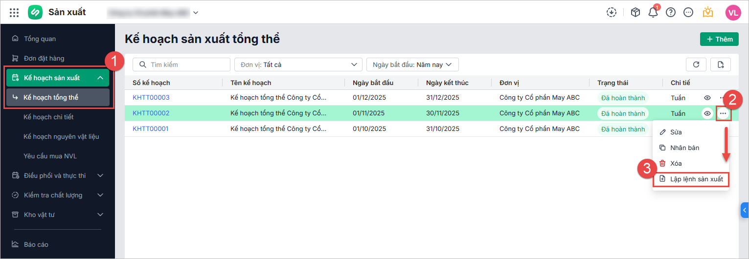Screen dimensions: 749x259
Task: Open Kế hoạch chi tiết in sidebar
Action: tap(48, 117)
